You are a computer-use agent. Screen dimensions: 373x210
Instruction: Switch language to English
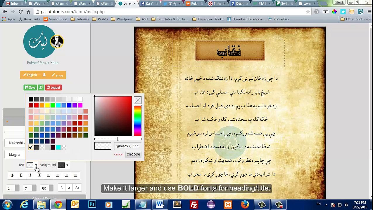[30, 75]
